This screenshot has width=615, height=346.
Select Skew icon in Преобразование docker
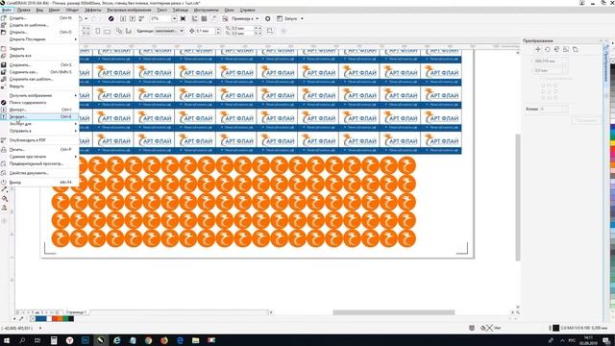pos(575,49)
